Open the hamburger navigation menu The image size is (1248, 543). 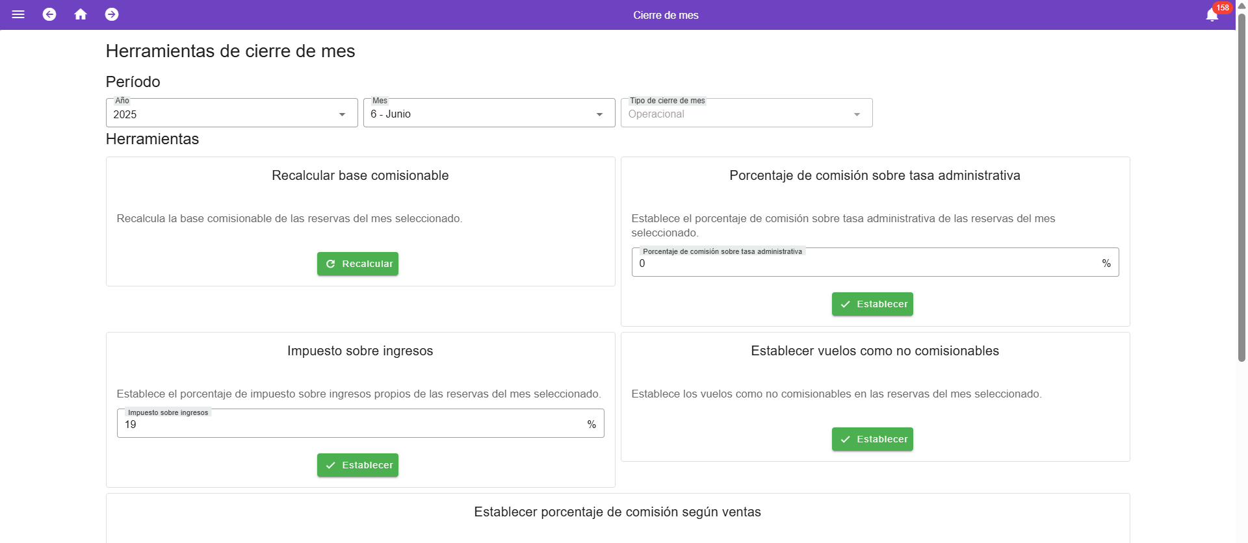pyautogui.click(x=18, y=14)
